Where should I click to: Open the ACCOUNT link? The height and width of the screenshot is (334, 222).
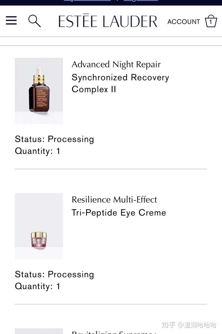coord(183,22)
